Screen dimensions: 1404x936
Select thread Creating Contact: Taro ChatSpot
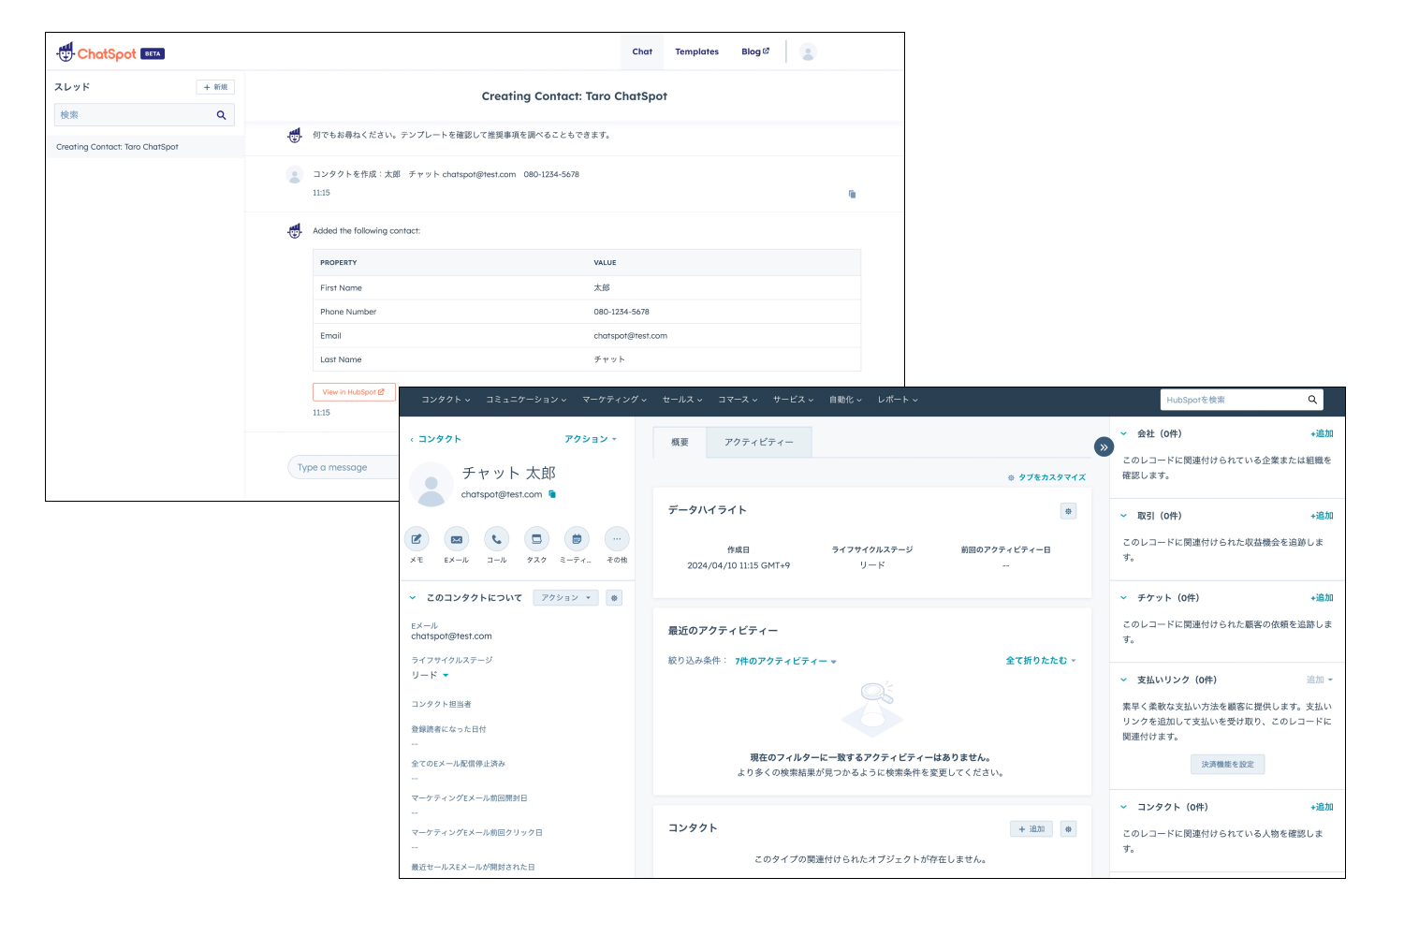point(145,147)
